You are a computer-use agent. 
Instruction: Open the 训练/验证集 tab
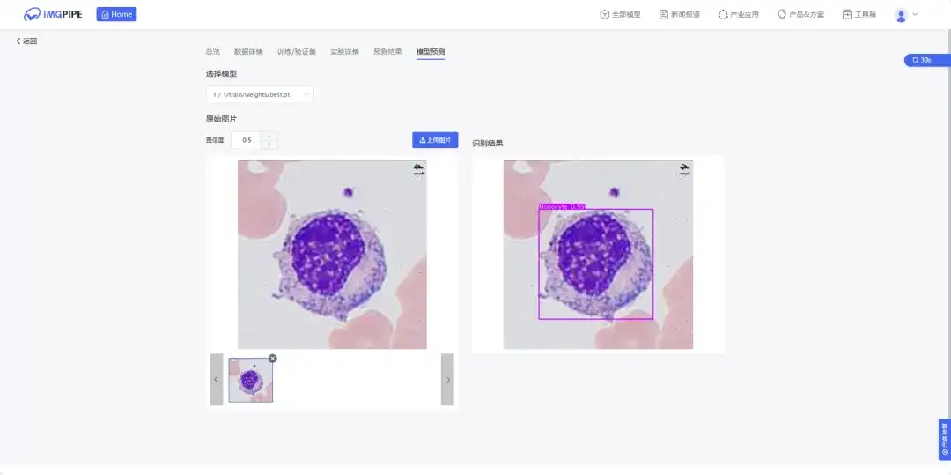click(296, 52)
